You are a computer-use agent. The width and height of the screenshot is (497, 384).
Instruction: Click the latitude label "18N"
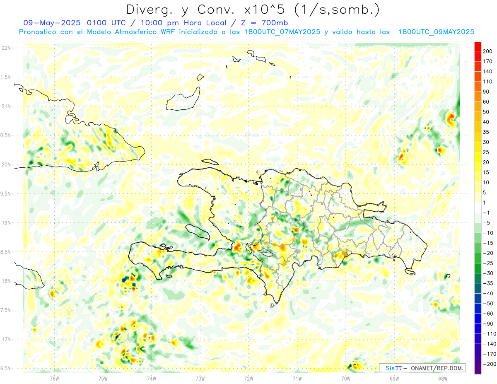coord(6,281)
